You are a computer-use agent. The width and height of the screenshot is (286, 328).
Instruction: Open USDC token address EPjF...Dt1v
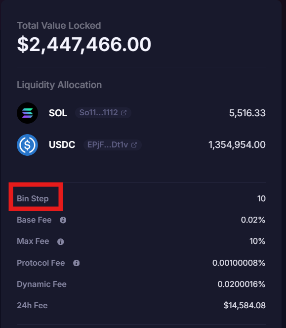tap(113, 145)
